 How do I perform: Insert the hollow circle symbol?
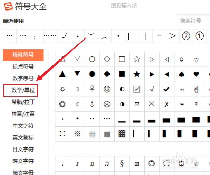click(92, 59)
